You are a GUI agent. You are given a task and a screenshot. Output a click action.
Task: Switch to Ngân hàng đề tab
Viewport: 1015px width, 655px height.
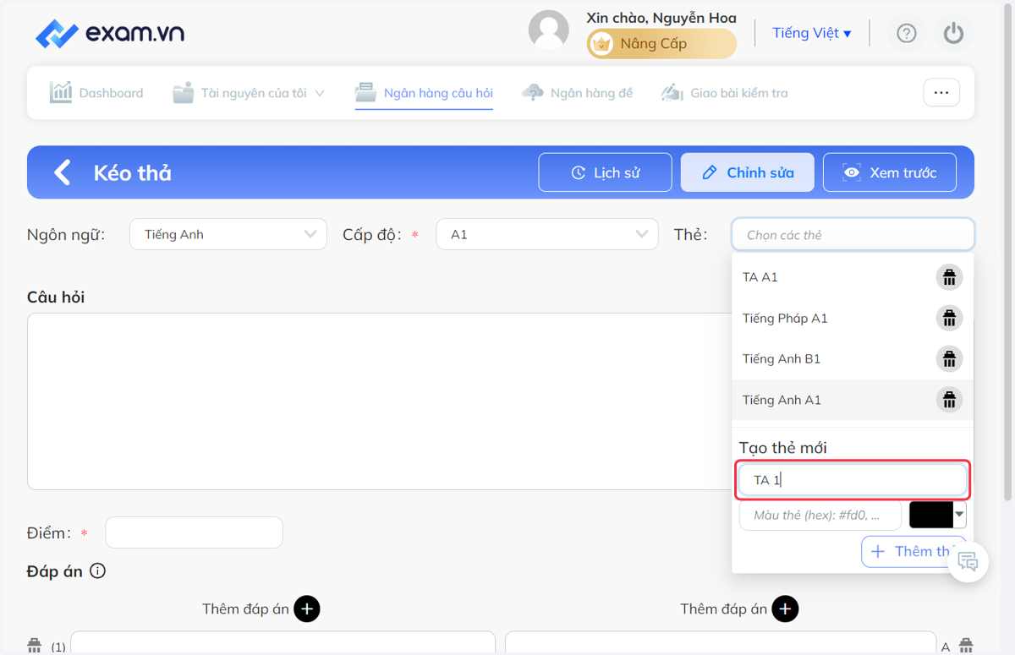pyautogui.click(x=577, y=93)
